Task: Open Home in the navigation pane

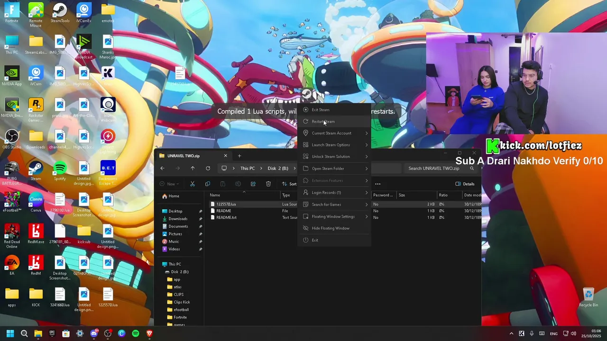Action: tap(174, 196)
